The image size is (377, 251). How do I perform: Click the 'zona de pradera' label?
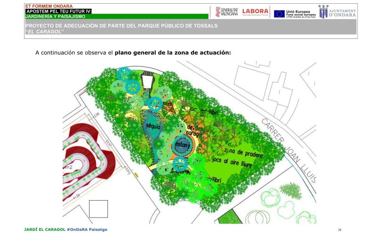[x=243, y=153]
